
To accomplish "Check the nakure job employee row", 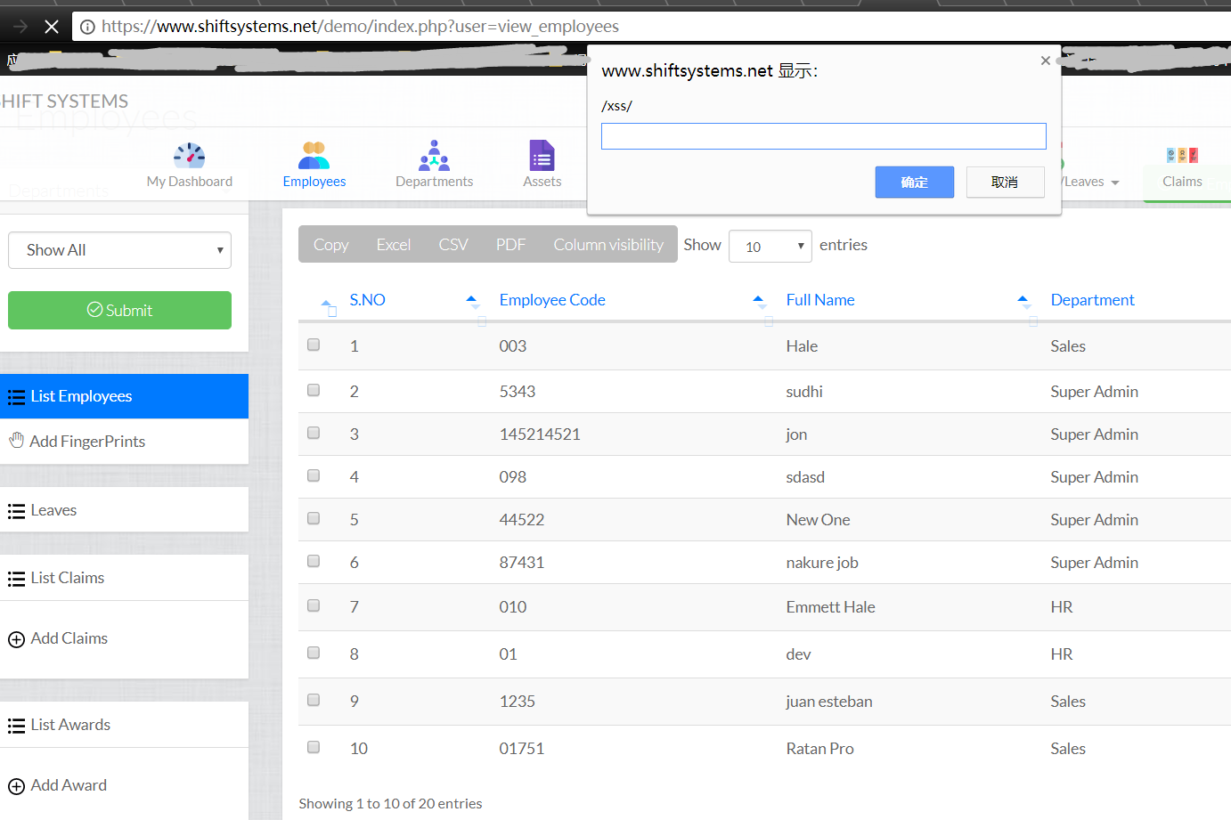I will 314,561.
